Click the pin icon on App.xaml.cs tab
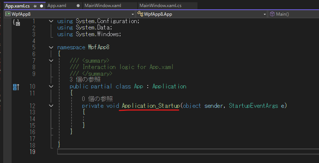This screenshot has height=163, width=319. [35, 6]
